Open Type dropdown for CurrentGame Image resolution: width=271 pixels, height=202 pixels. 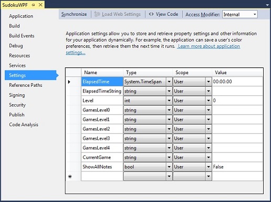click(x=169, y=157)
